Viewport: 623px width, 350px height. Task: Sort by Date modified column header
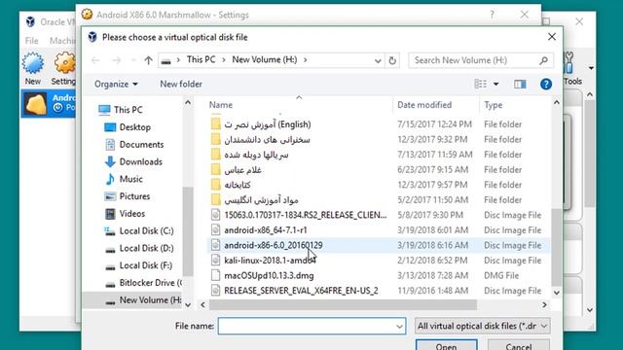click(424, 105)
